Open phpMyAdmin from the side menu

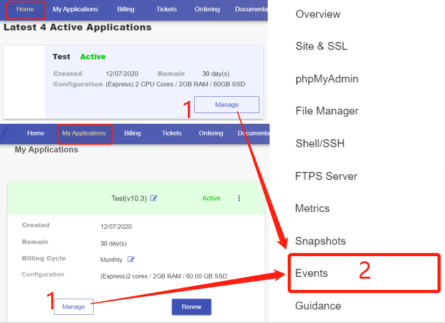click(326, 79)
